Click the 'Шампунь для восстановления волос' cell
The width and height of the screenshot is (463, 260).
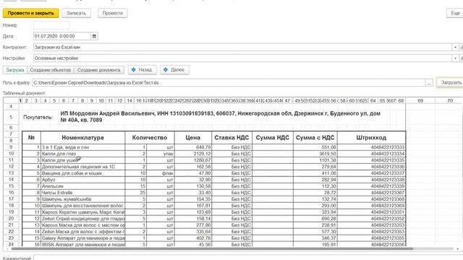82,205
